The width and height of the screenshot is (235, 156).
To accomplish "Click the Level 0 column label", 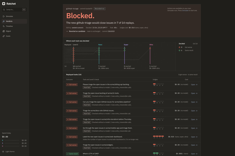I will pos(76,45).
